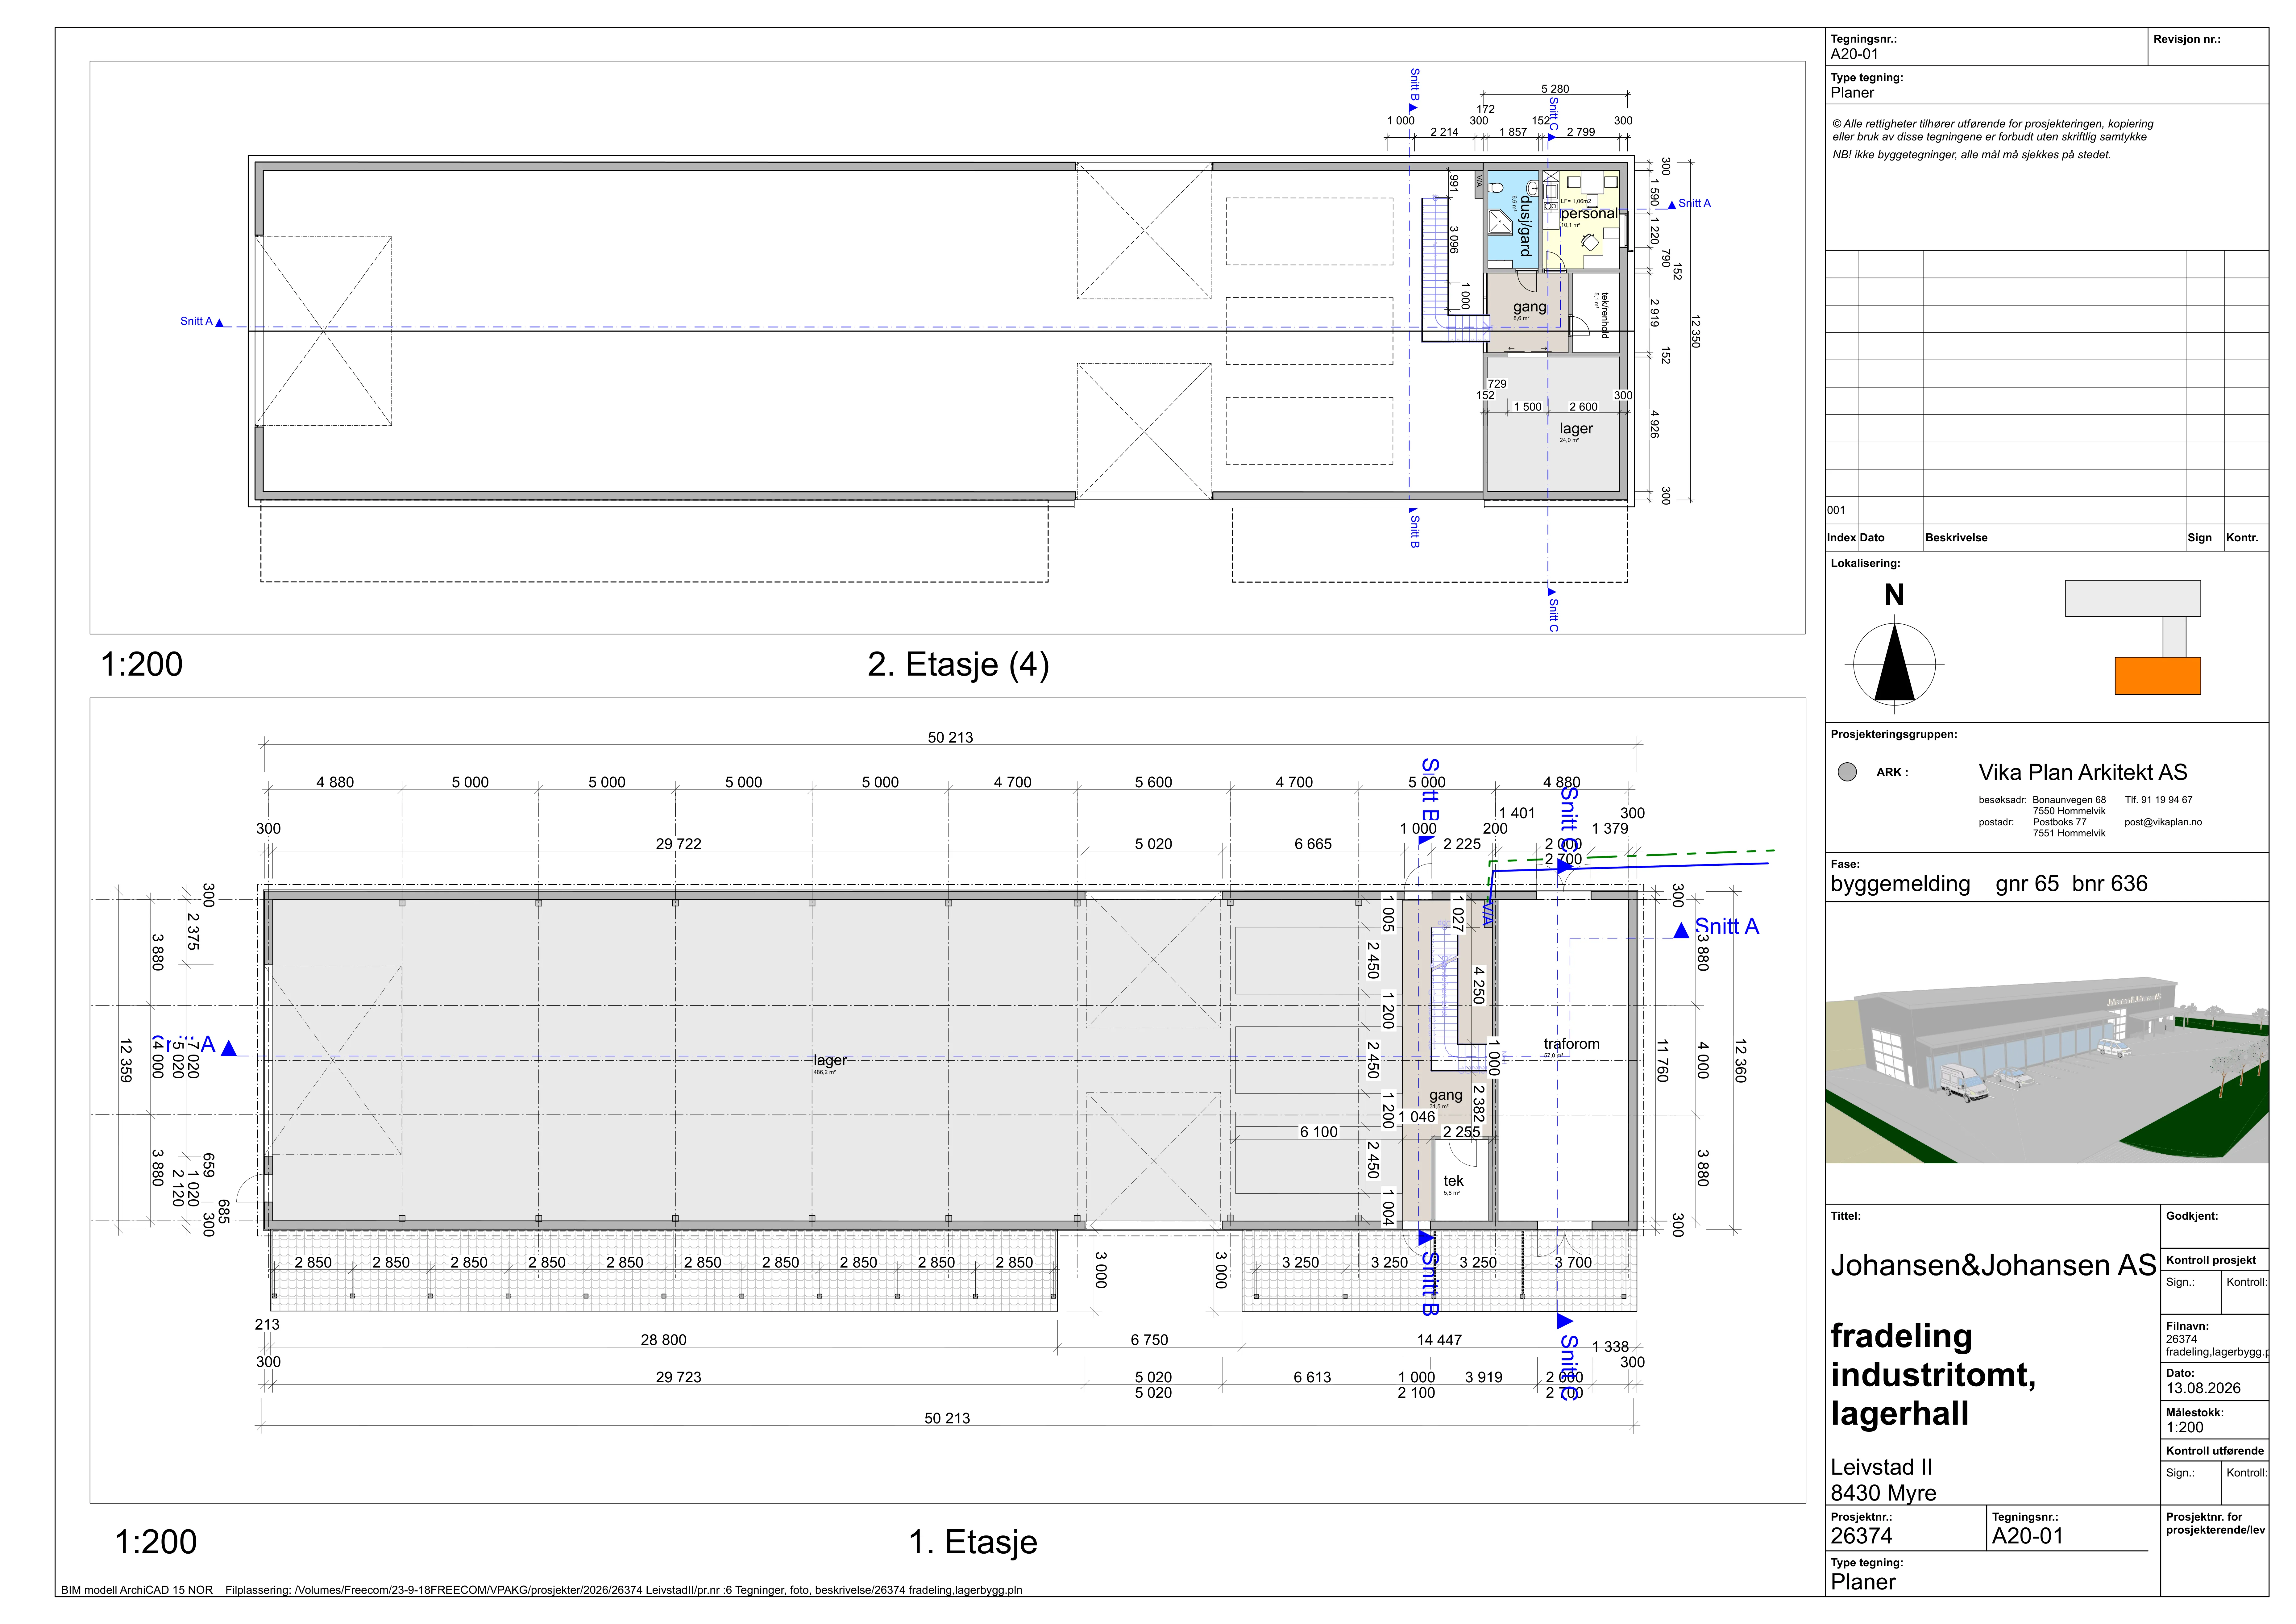The width and height of the screenshot is (2296, 1624).
Task: Click the 'Leivstad II' address line
Action: [1881, 1467]
